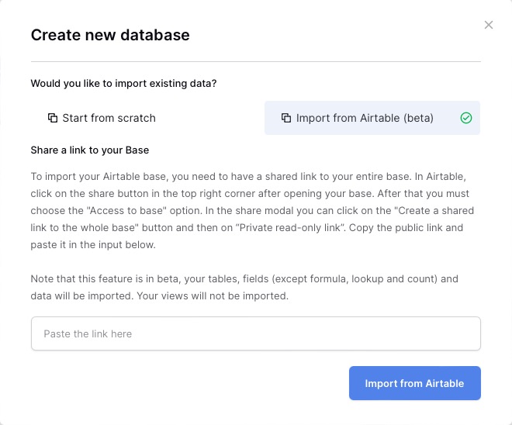Click the Share a link to your Base heading
Viewport: 512px width, 425px height.
point(90,150)
